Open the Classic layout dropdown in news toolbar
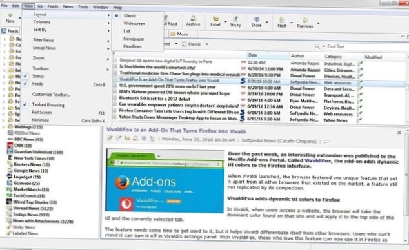Viewport: 409px width, 250px height. tap(206, 44)
